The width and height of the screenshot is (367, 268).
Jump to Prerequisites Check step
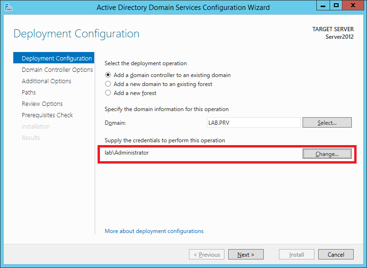[x=47, y=115]
